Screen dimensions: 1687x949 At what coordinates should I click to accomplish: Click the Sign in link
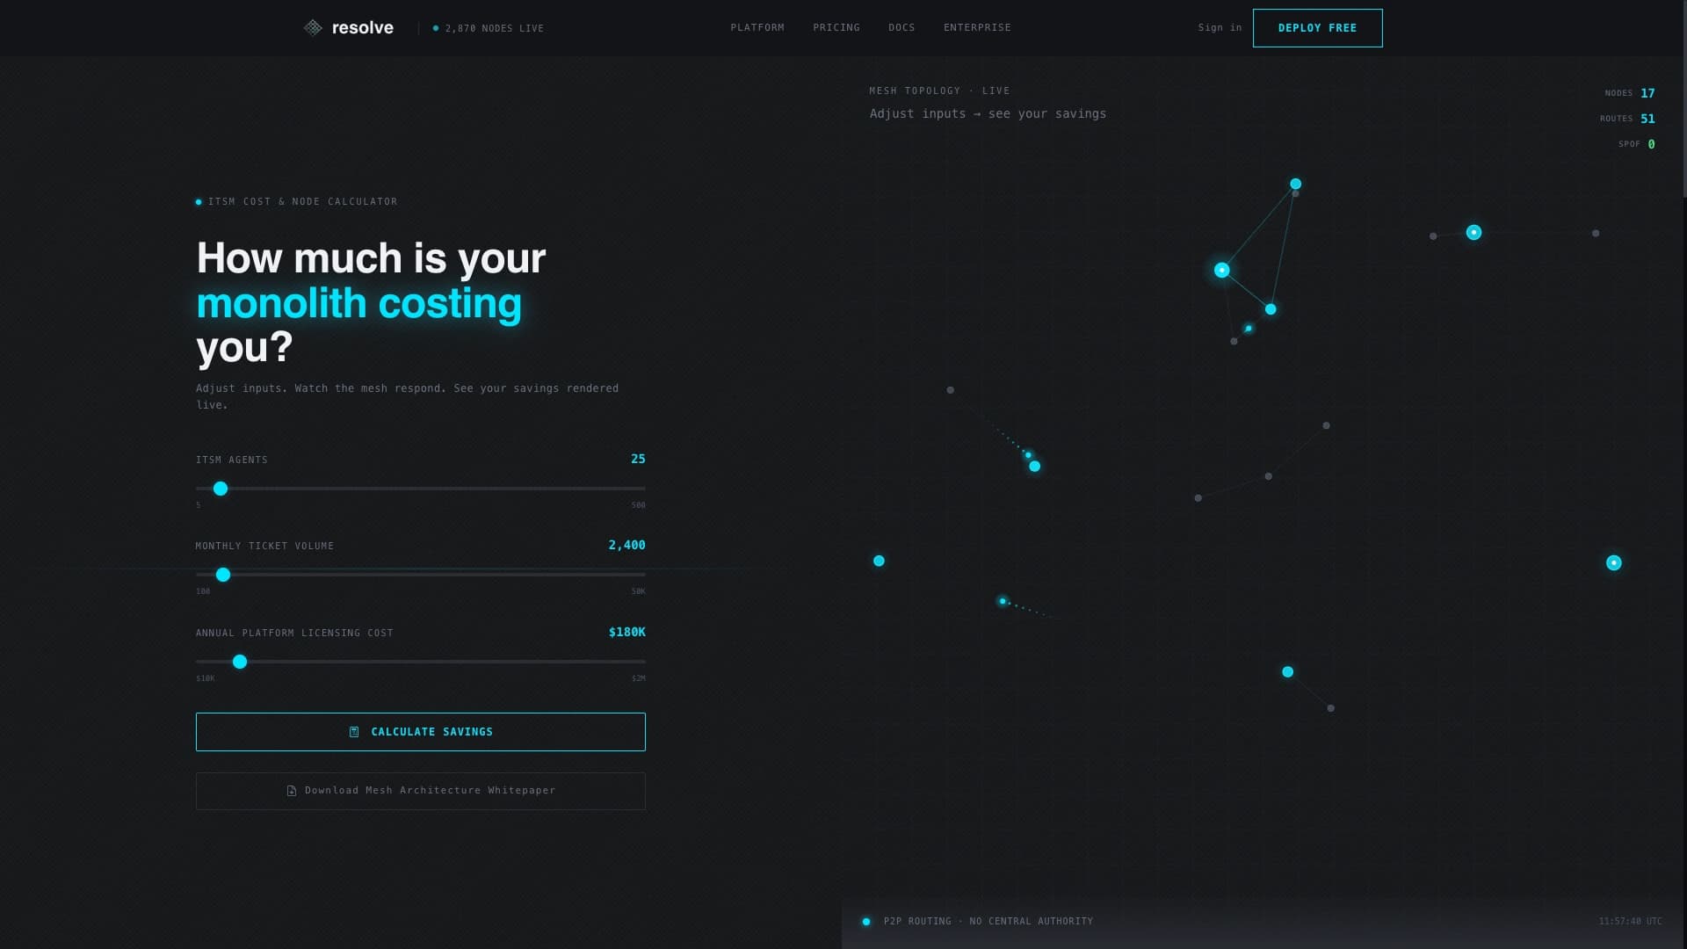click(1220, 28)
